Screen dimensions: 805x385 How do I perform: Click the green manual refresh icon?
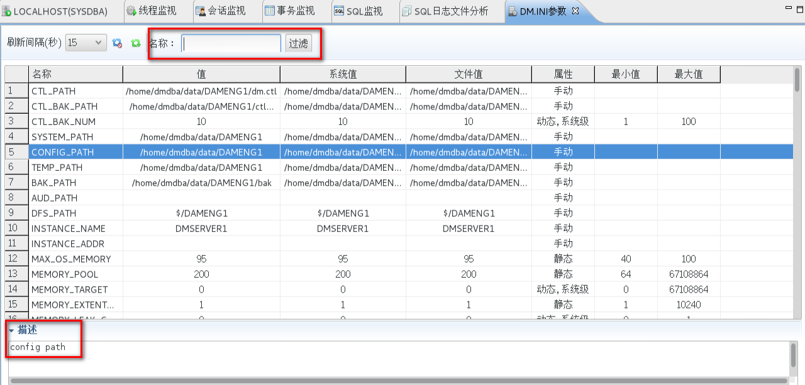pos(135,43)
